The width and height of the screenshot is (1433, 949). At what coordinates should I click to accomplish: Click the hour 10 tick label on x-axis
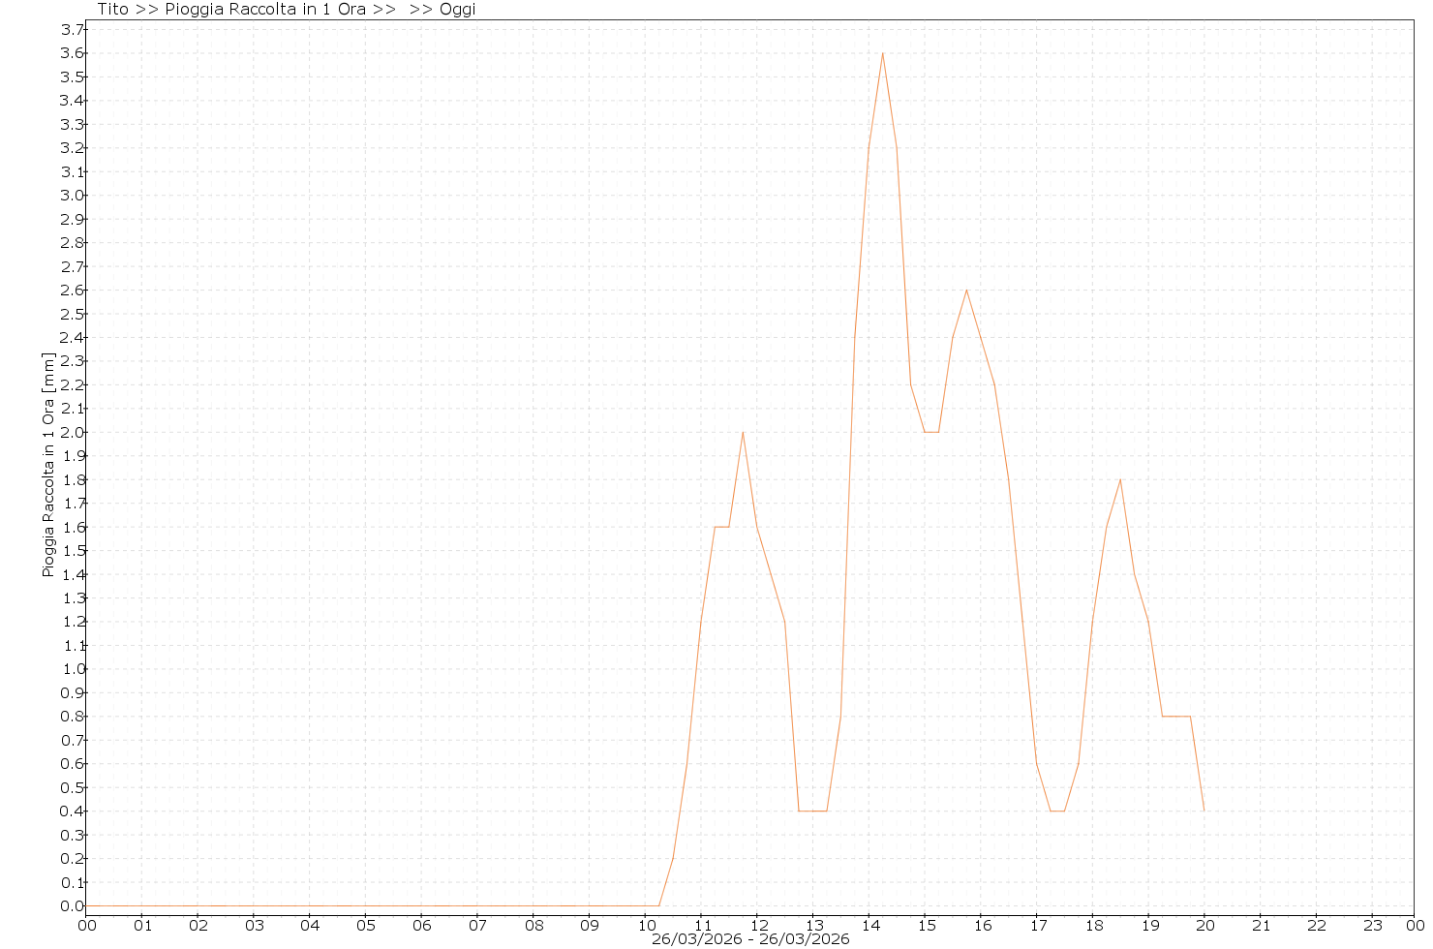pyautogui.click(x=645, y=925)
